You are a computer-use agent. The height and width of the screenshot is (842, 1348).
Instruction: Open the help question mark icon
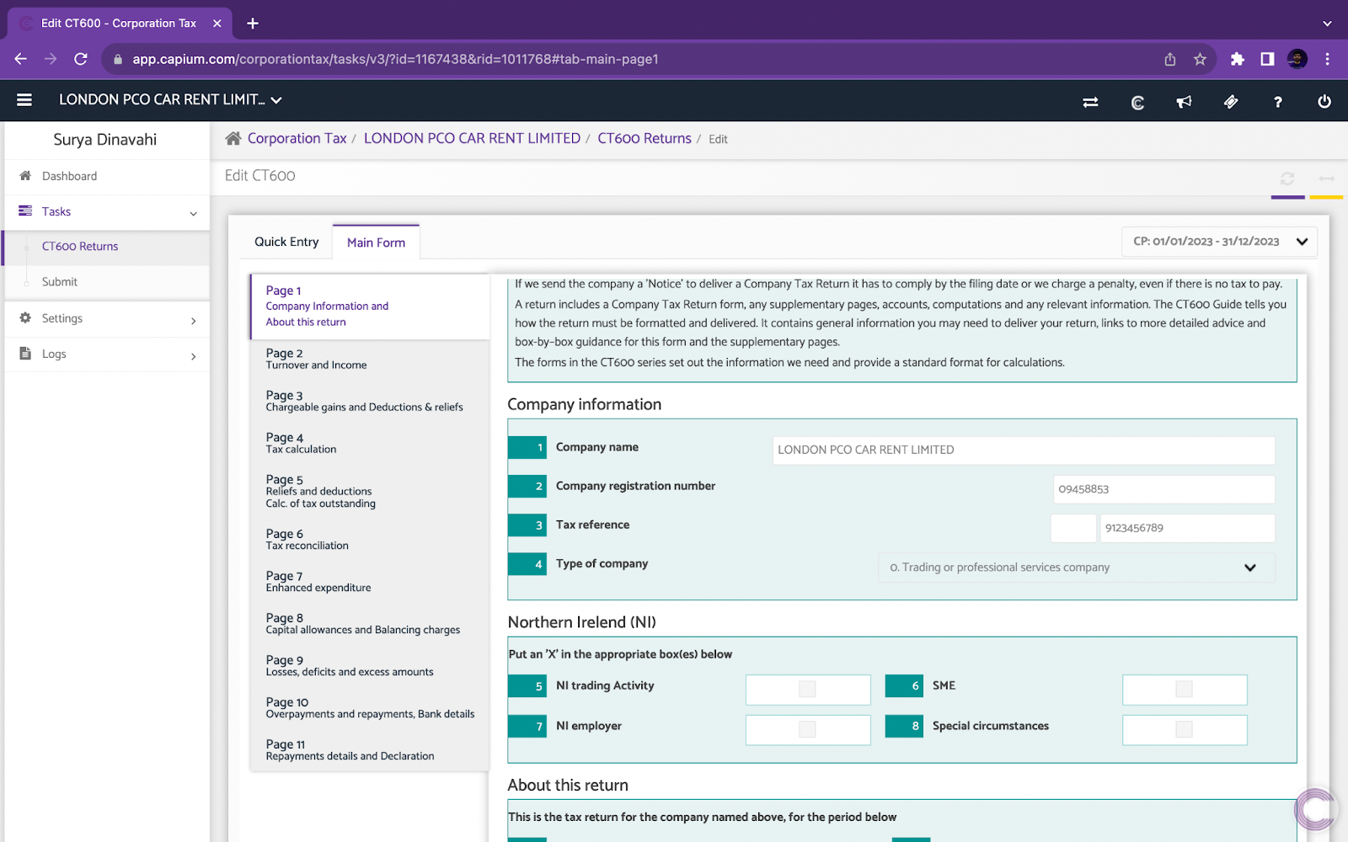click(1278, 102)
